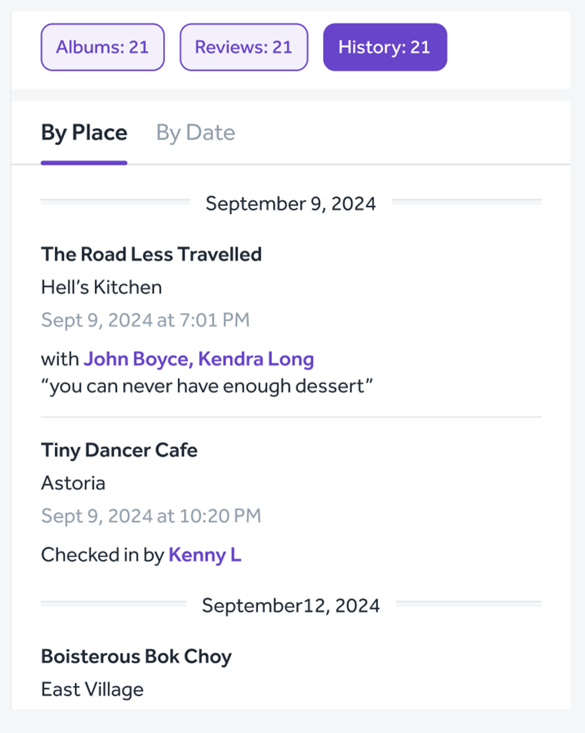Screen dimensions: 585x733
Task: Select the Reviews: 21 button
Action: [243, 47]
